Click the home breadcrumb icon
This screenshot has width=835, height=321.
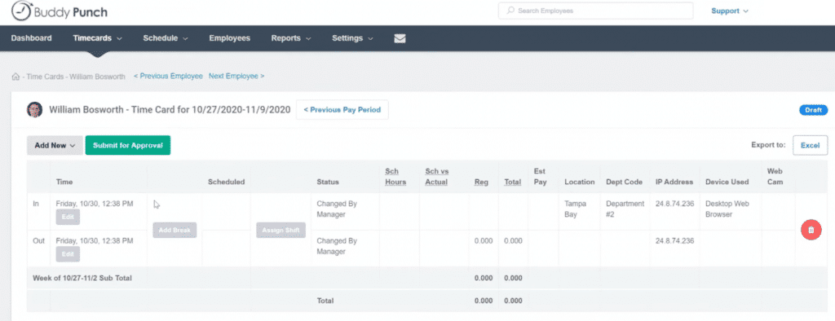coord(15,77)
